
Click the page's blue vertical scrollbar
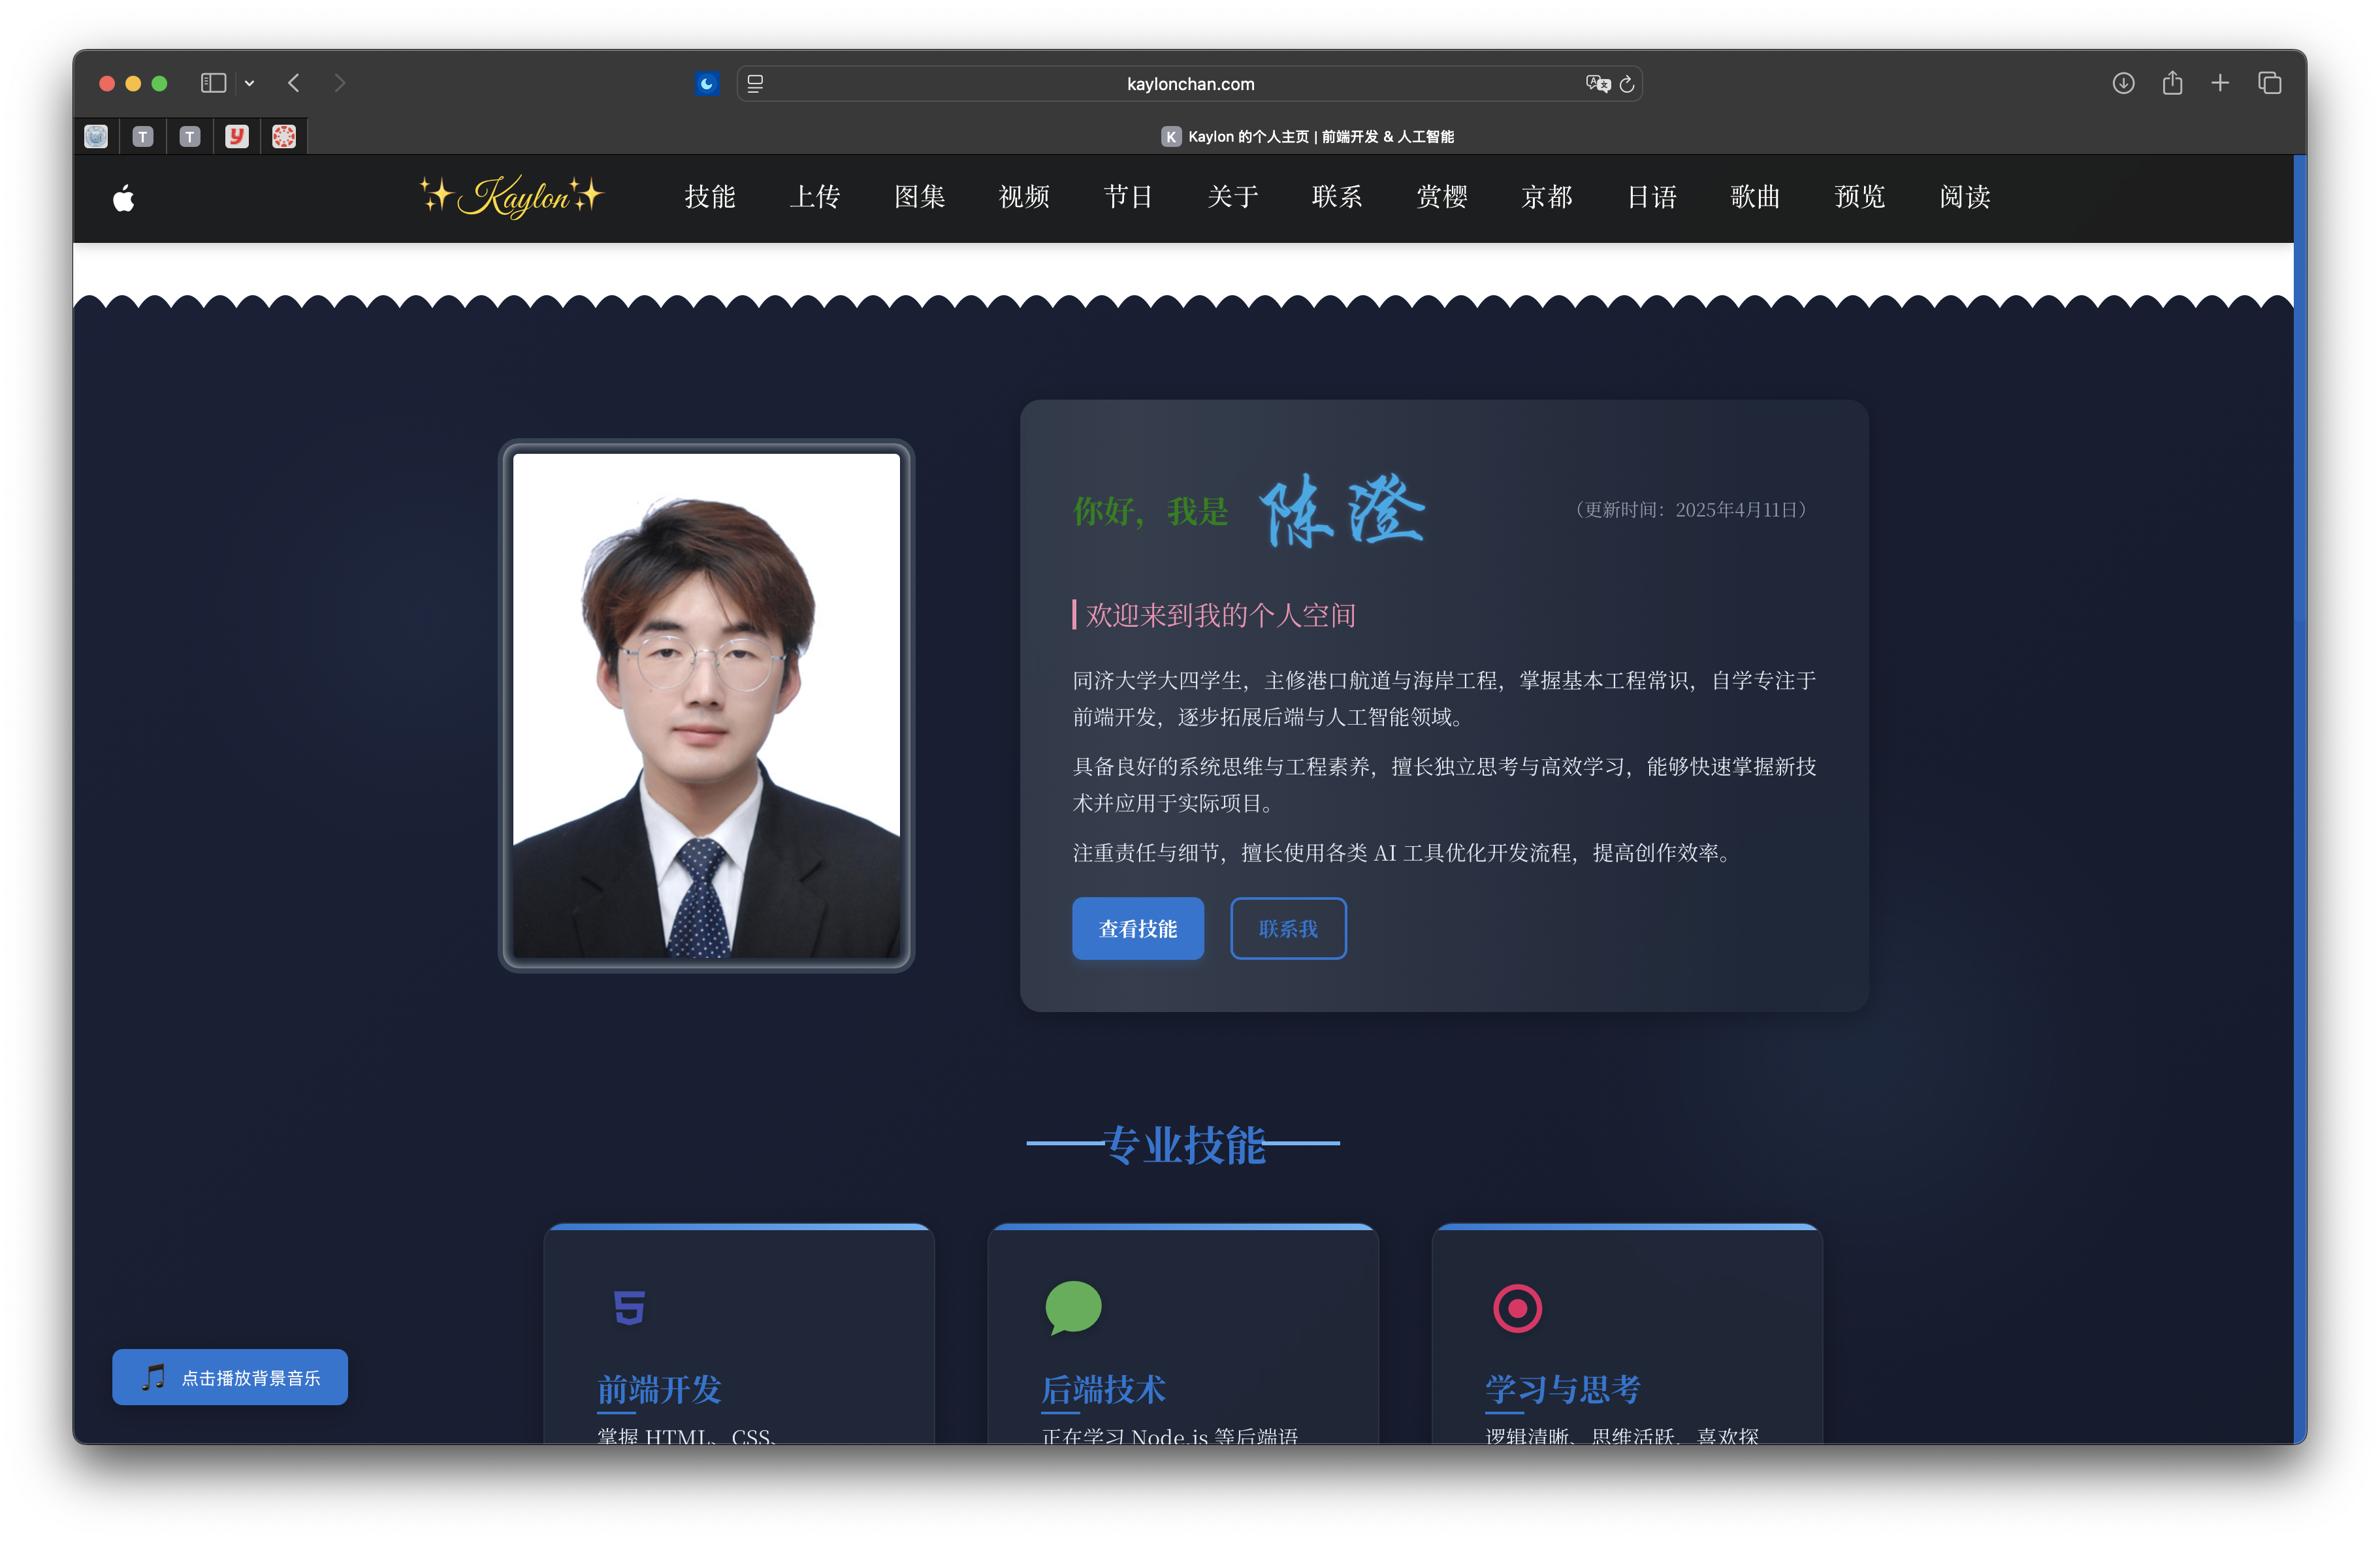point(2300,798)
